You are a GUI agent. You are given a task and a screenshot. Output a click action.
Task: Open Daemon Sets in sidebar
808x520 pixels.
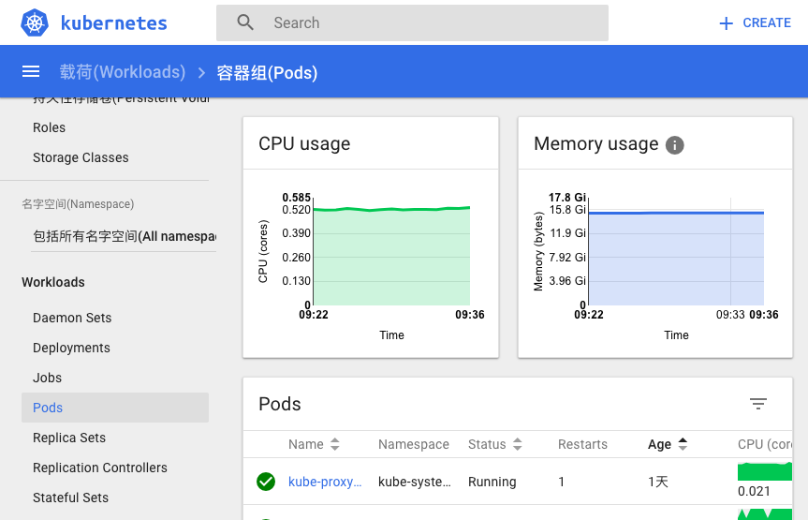pyautogui.click(x=72, y=318)
